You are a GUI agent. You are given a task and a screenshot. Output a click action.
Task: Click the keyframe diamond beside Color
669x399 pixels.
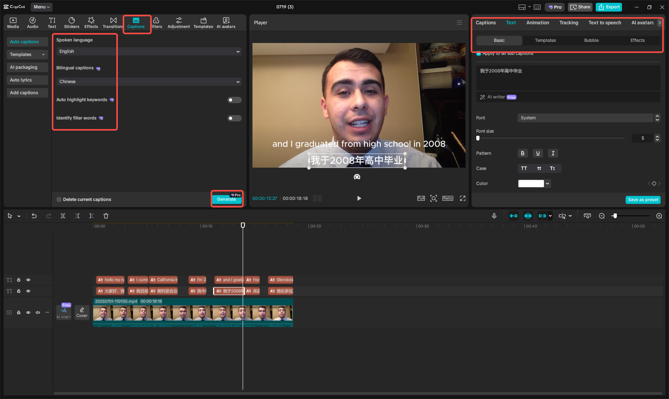(x=654, y=184)
